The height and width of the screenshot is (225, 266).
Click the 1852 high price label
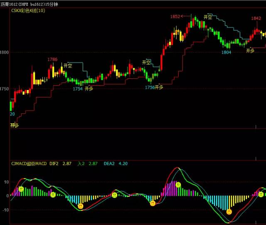[175, 17]
